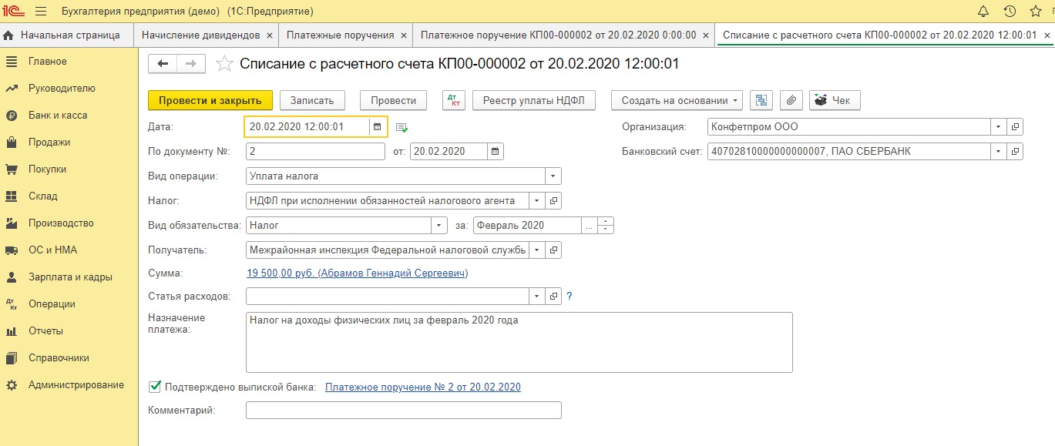Open Руководителю section in sidebar

[x=62, y=89]
